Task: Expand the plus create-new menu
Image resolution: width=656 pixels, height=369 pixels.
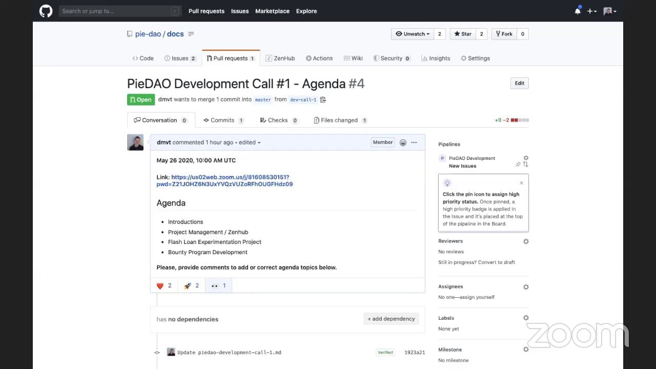Action: pyautogui.click(x=592, y=11)
